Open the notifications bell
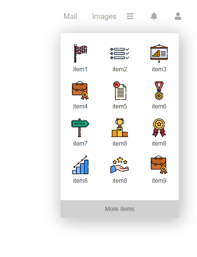The height and width of the screenshot is (257, 197). point(154,16)
